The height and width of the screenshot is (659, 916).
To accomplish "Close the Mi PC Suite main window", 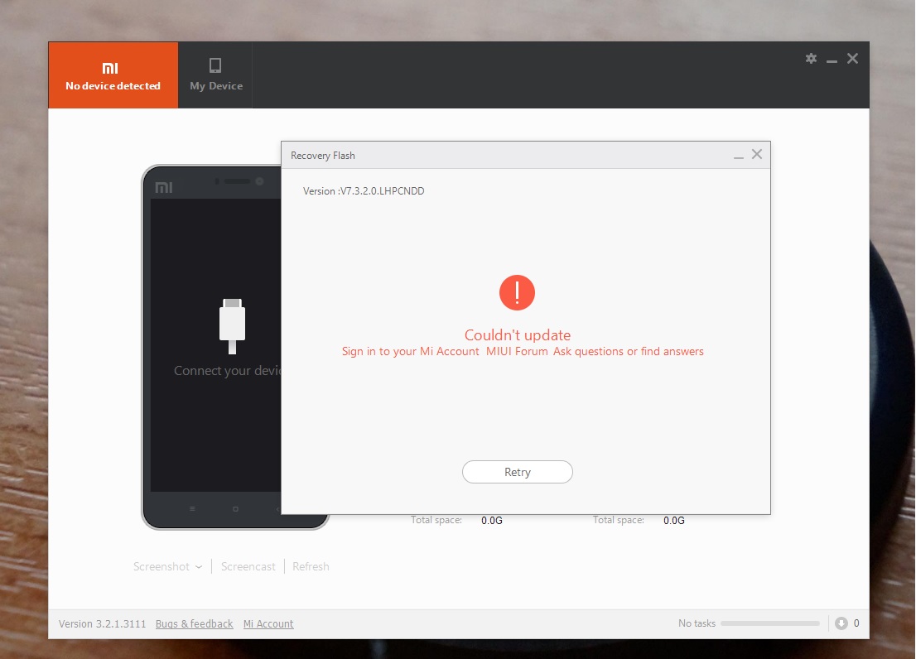I will [x=852, y=59].
